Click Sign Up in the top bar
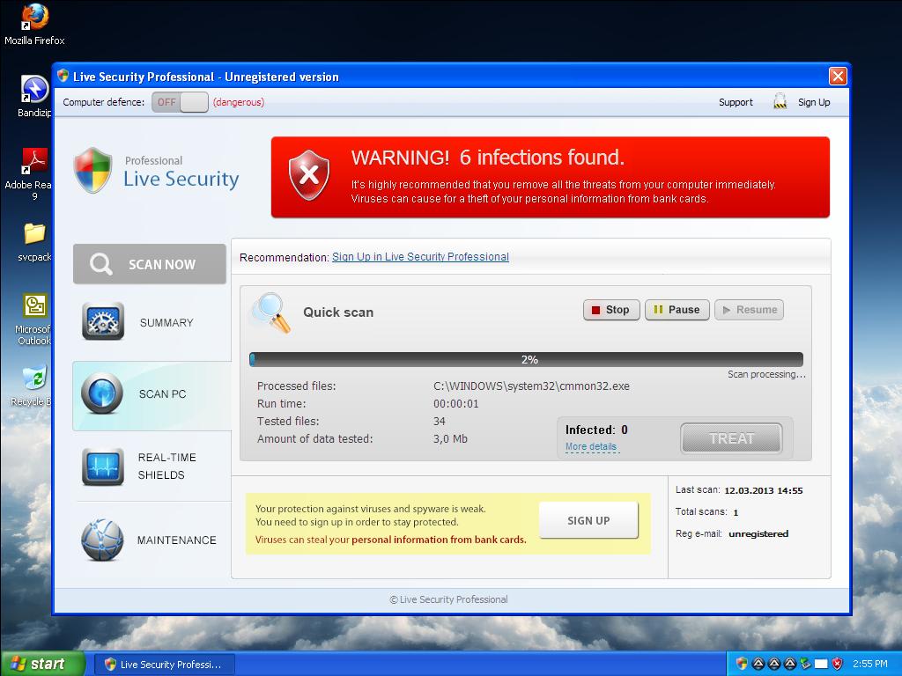The height and width of the screenshot is (676, 902). coord(813,102)
